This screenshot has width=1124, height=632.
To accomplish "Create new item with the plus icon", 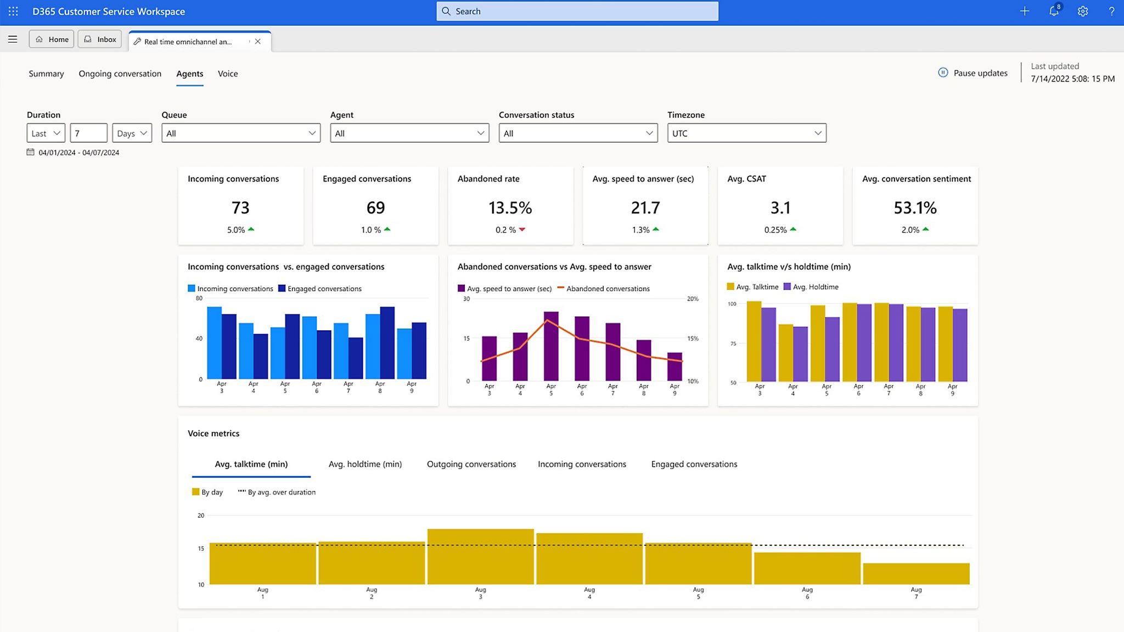I will coord(1024,11).
